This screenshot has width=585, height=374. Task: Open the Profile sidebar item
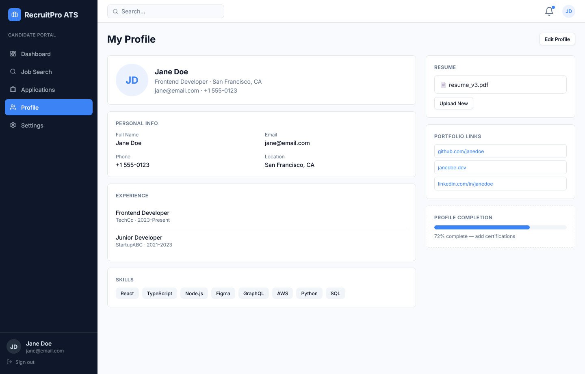[x=49, y=107]
